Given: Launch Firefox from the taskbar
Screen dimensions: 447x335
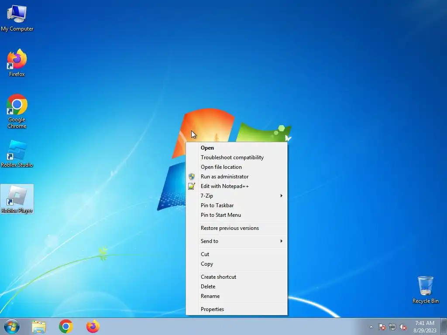Looking at the screenshot, I should [93, 326].
